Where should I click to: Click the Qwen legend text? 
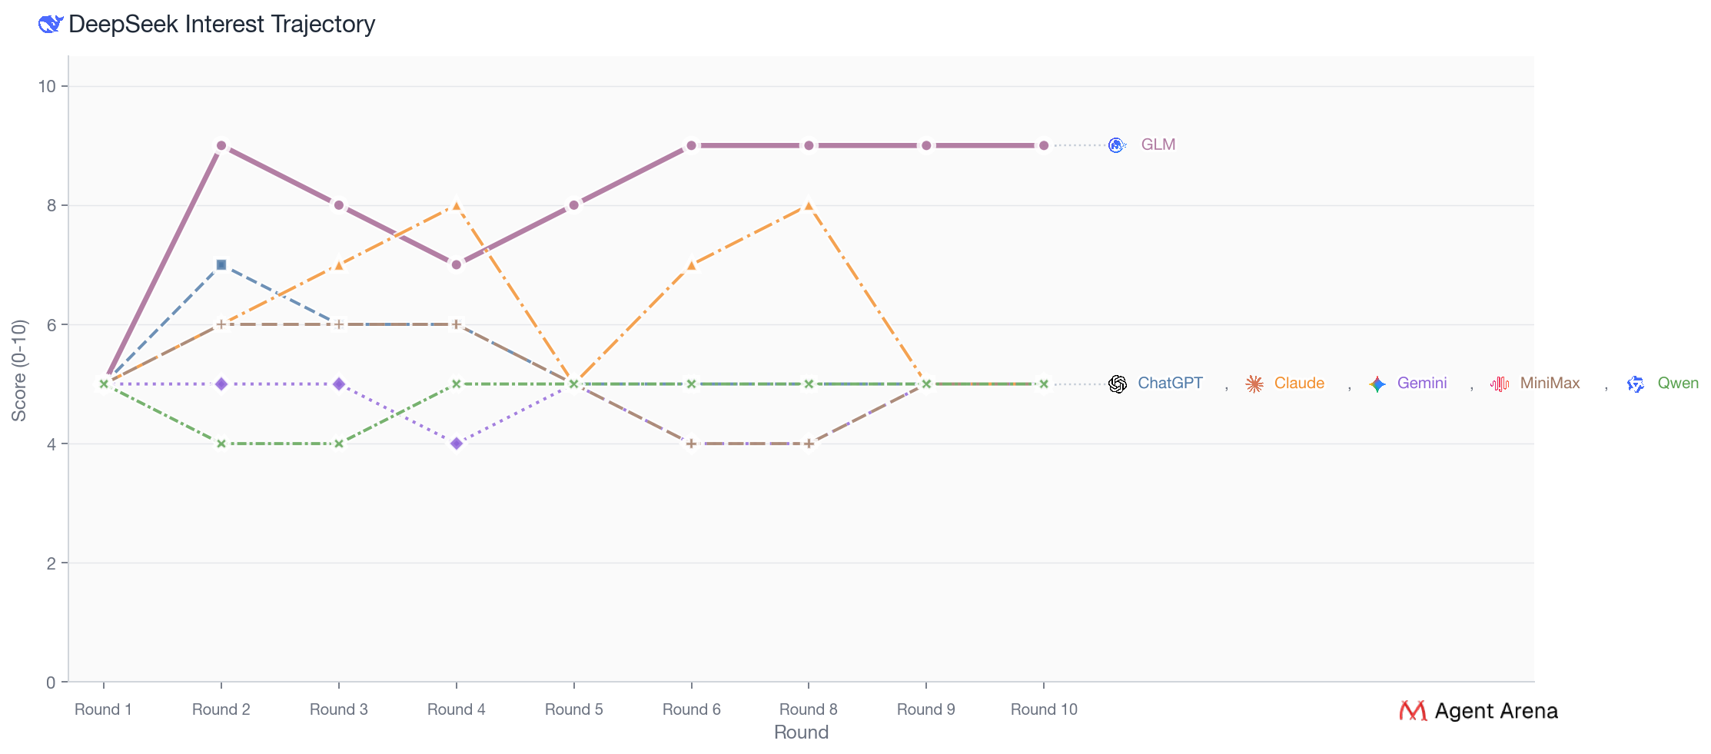pyautogui.click(x=1677, y=383)
